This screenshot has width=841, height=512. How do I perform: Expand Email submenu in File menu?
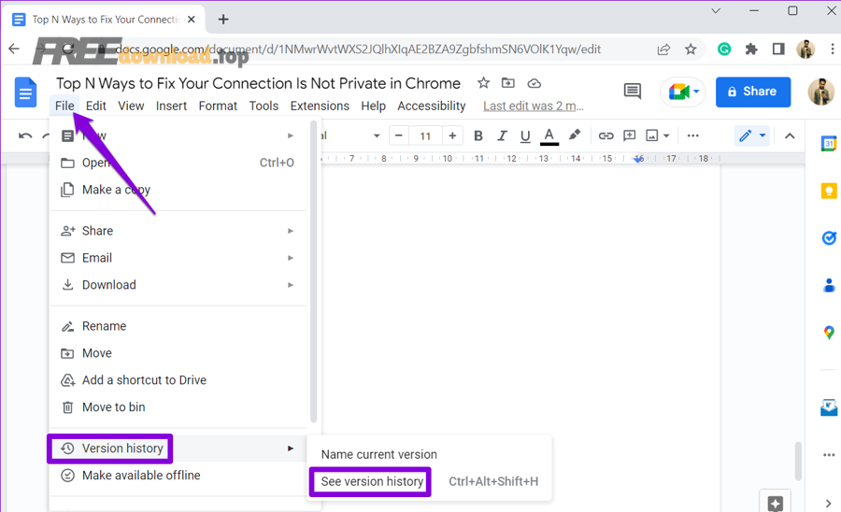point(179,258)
